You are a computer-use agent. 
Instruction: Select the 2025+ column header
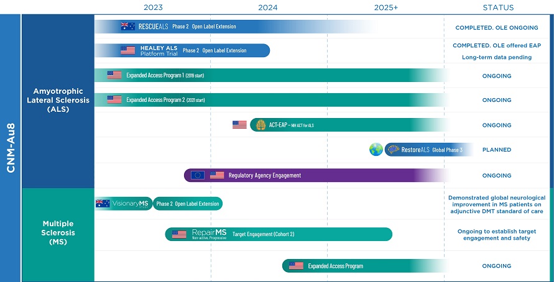pyautogui.click(x=386, y=7)
